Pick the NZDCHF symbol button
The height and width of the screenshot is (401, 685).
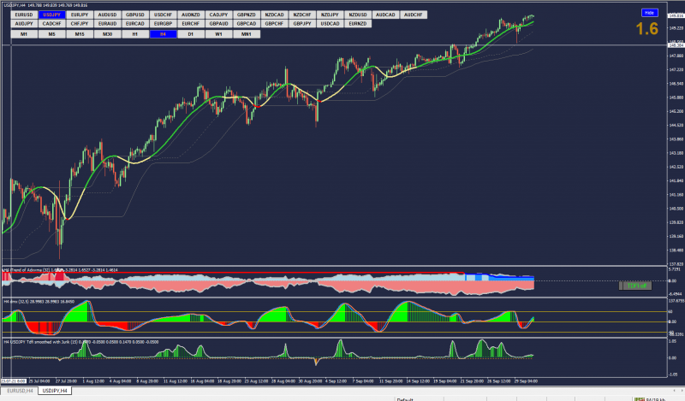click(x=302, y=15)
